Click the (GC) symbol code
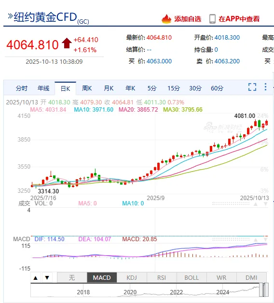 tap(83, 22)
